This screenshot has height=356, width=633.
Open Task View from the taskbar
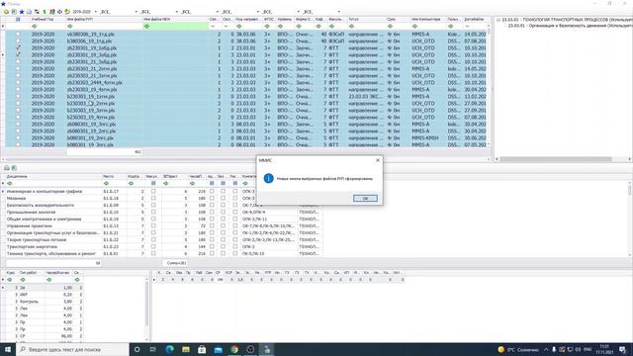(153, 349)
